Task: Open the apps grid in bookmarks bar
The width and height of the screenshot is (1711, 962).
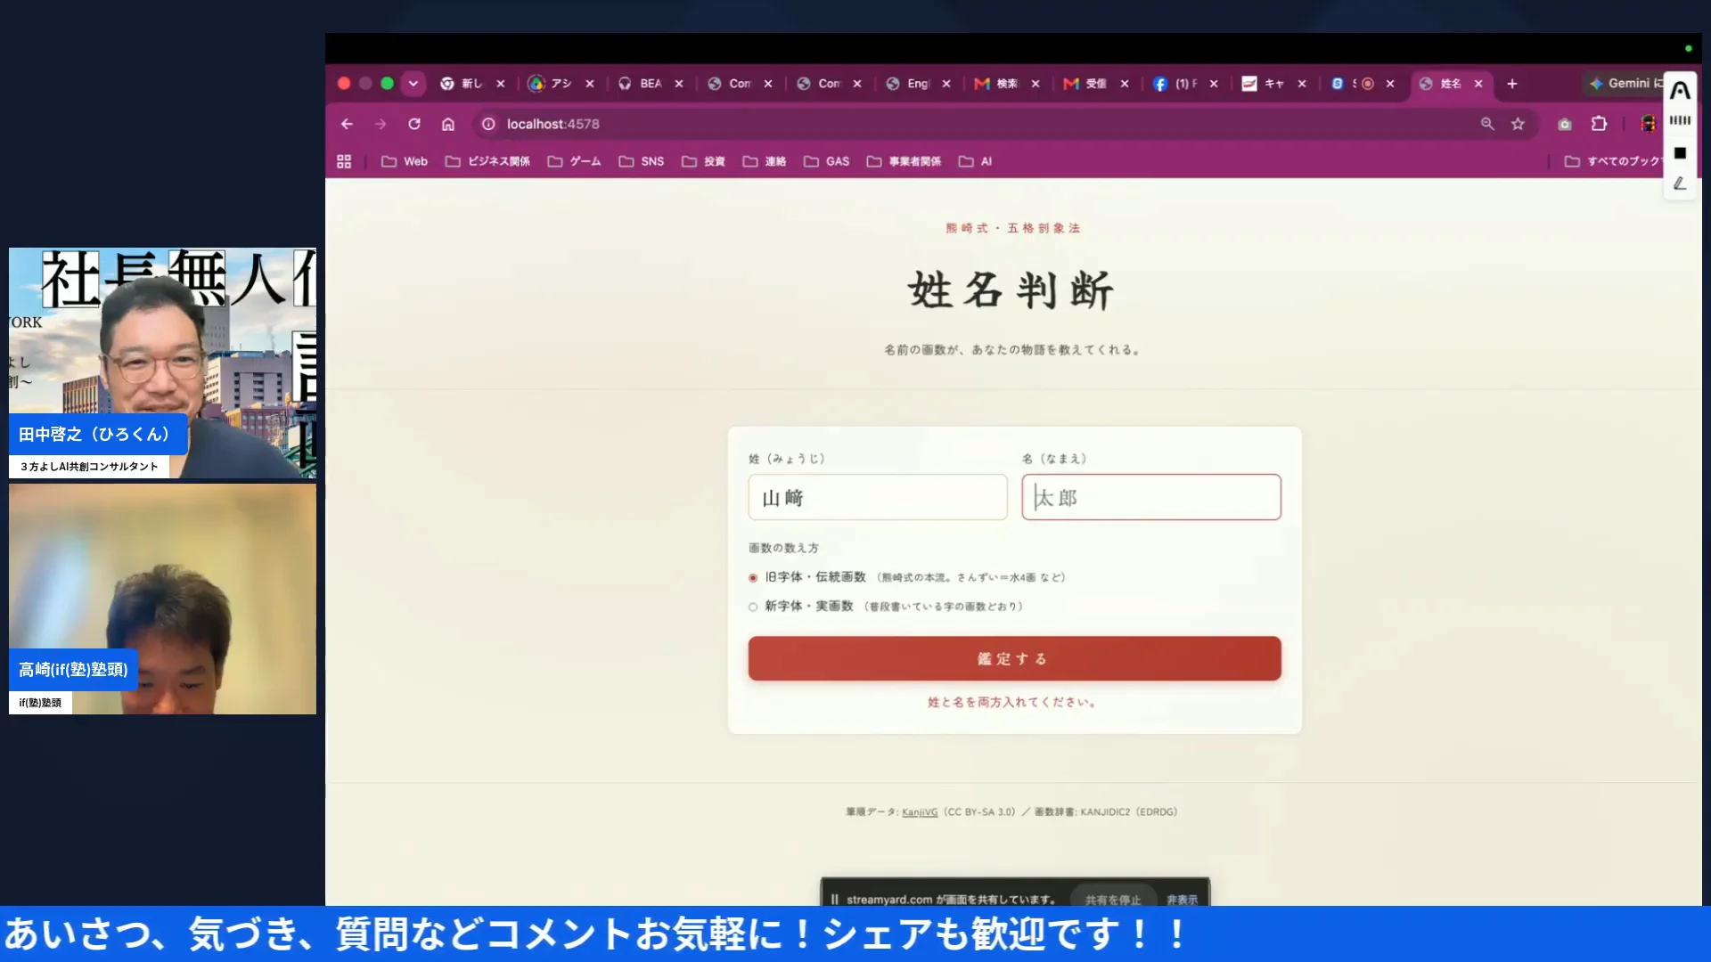Action: 344,161
